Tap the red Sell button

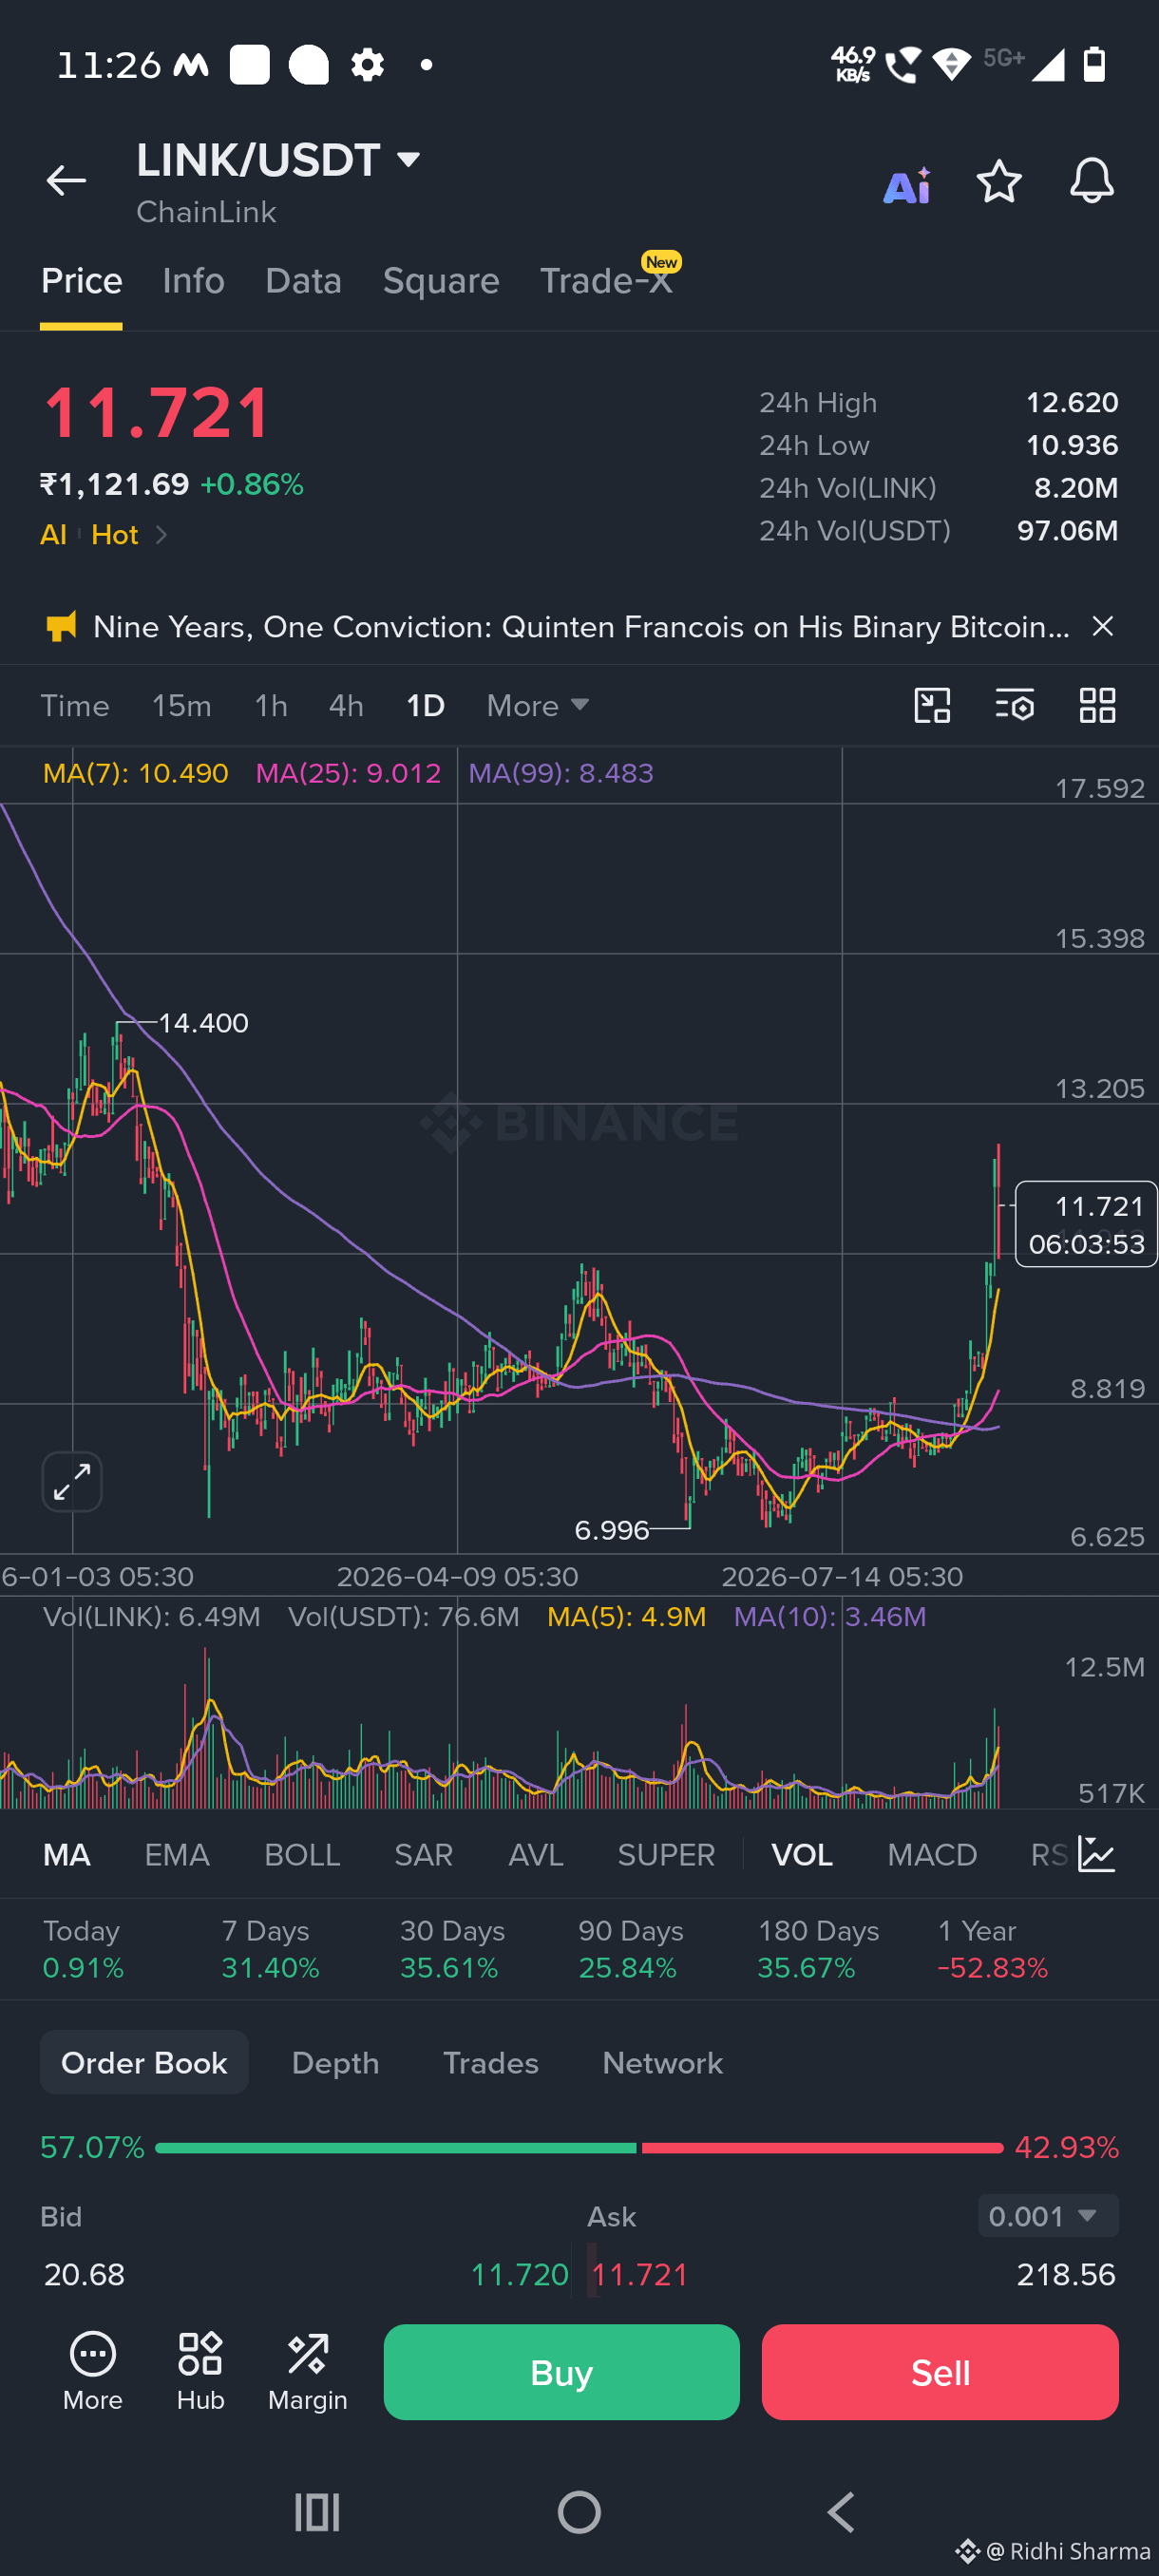pos(940,2372)
